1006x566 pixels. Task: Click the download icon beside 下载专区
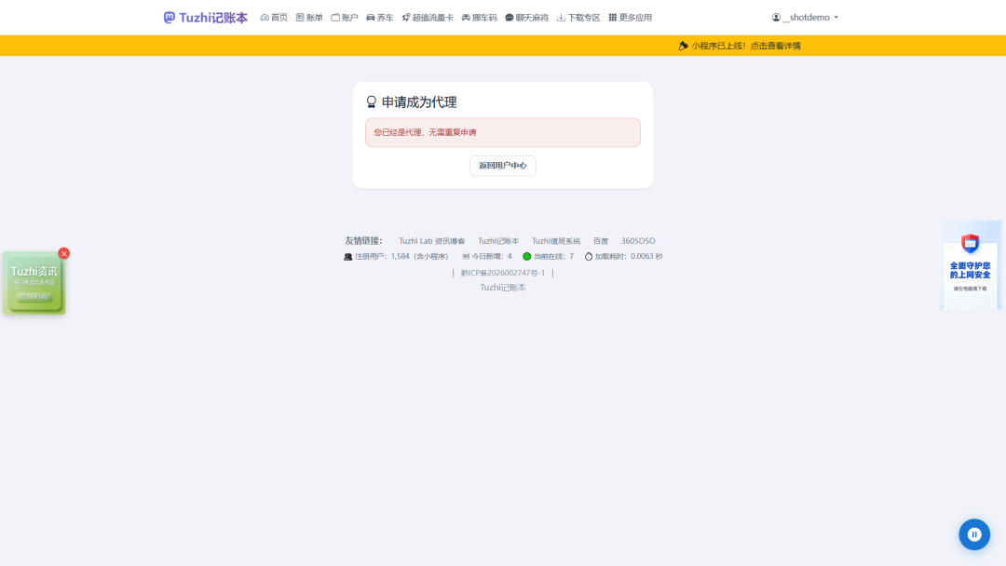pyautogui.click(x=561, y=18)
